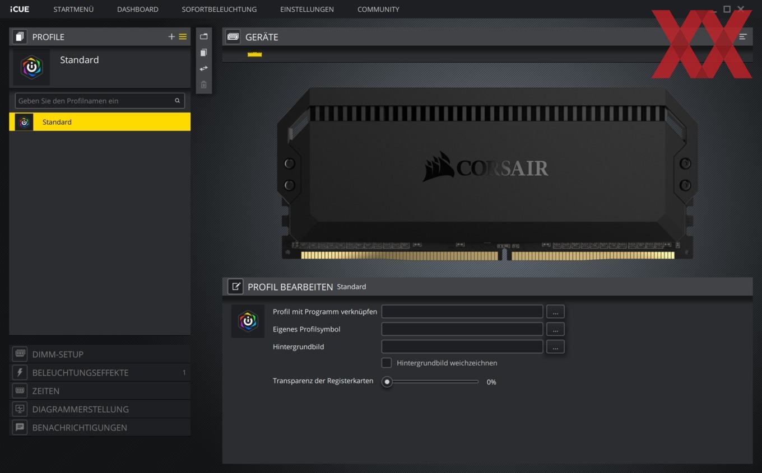
Task: Click the iCUE logo
Action: pyautogui.click(x=20, y=10)
